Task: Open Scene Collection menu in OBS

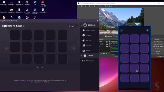Action: (x=99, y=6)
